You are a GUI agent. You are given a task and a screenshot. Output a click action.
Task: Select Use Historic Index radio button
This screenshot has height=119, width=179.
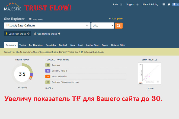[59, 34]
